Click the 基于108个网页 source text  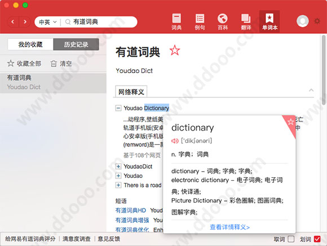142,155
